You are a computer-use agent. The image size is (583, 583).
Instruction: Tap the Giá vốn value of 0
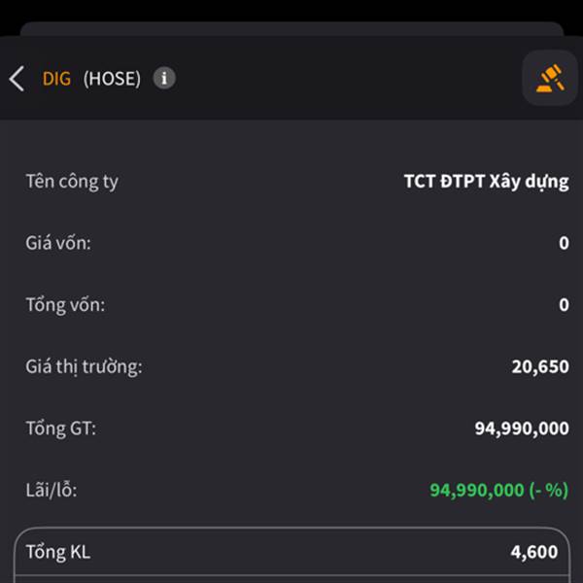pyautogui.click(x=564, y=243)
